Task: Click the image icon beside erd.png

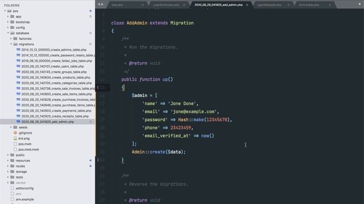Action: [x=15, y=138]
